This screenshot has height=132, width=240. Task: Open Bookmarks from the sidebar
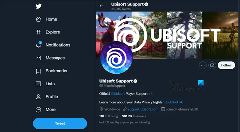(x=51, y=71)
